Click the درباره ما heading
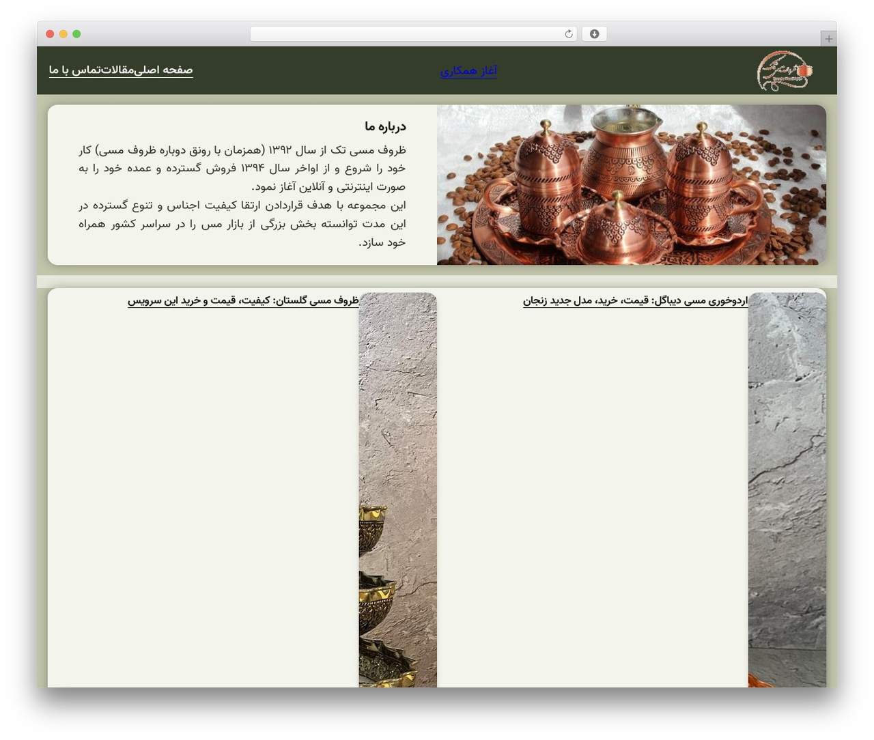 (x=385, y=126)
